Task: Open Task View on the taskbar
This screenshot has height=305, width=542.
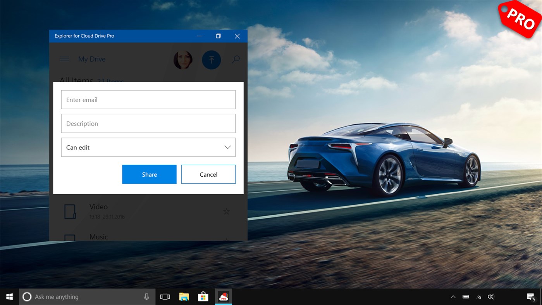Action: (165, 296)
